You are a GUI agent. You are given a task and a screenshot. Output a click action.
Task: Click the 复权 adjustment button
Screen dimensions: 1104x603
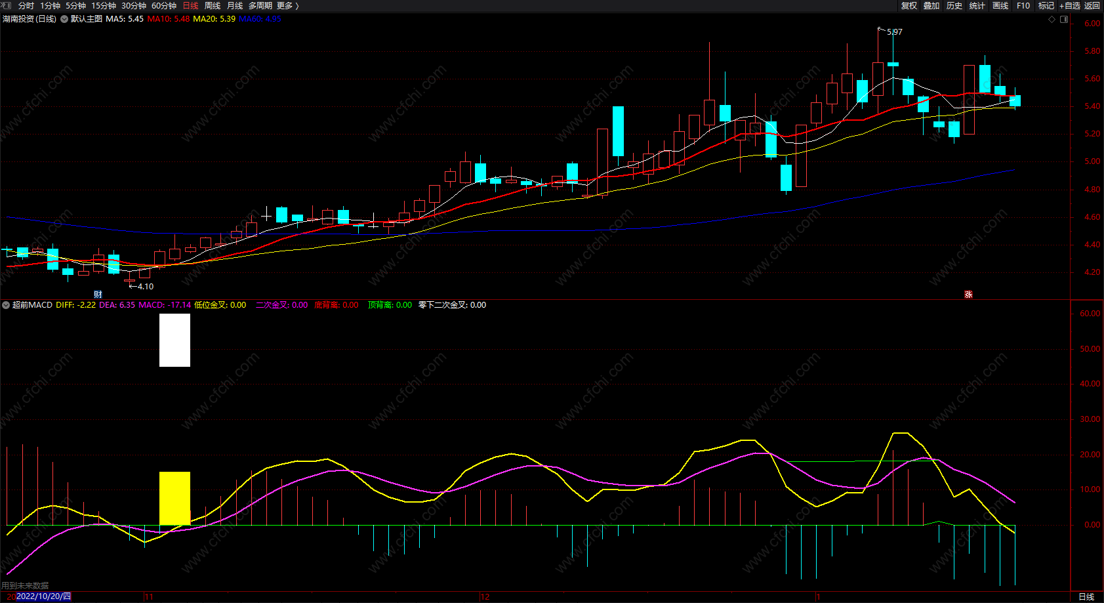pos(909,6)
